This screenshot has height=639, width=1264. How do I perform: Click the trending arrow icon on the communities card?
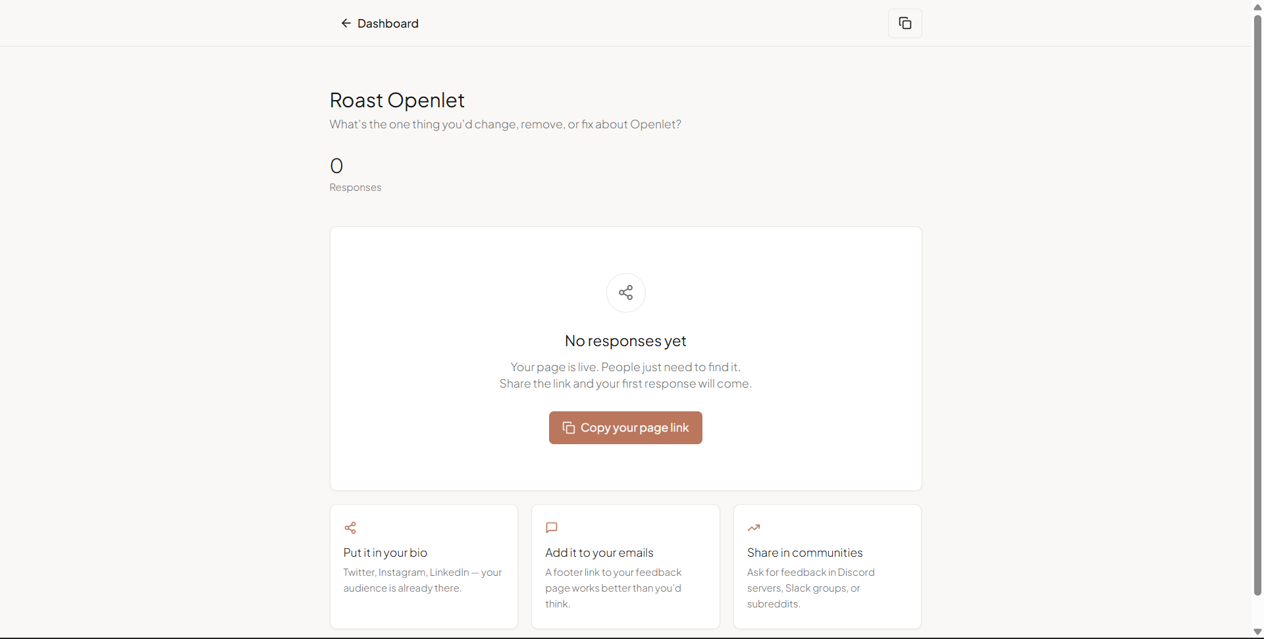pos(754,528)
